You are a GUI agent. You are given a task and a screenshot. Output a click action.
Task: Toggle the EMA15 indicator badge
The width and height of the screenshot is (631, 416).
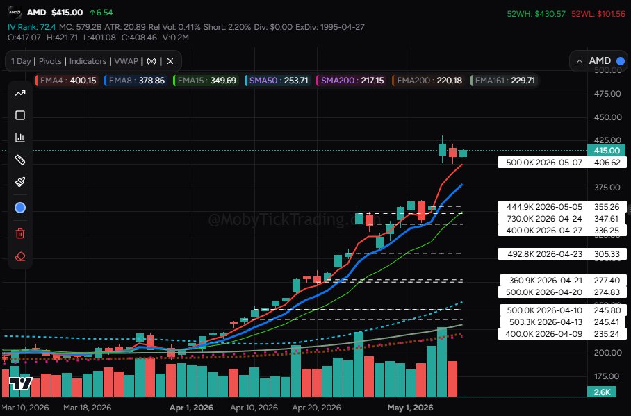click(x=205, y=81)
